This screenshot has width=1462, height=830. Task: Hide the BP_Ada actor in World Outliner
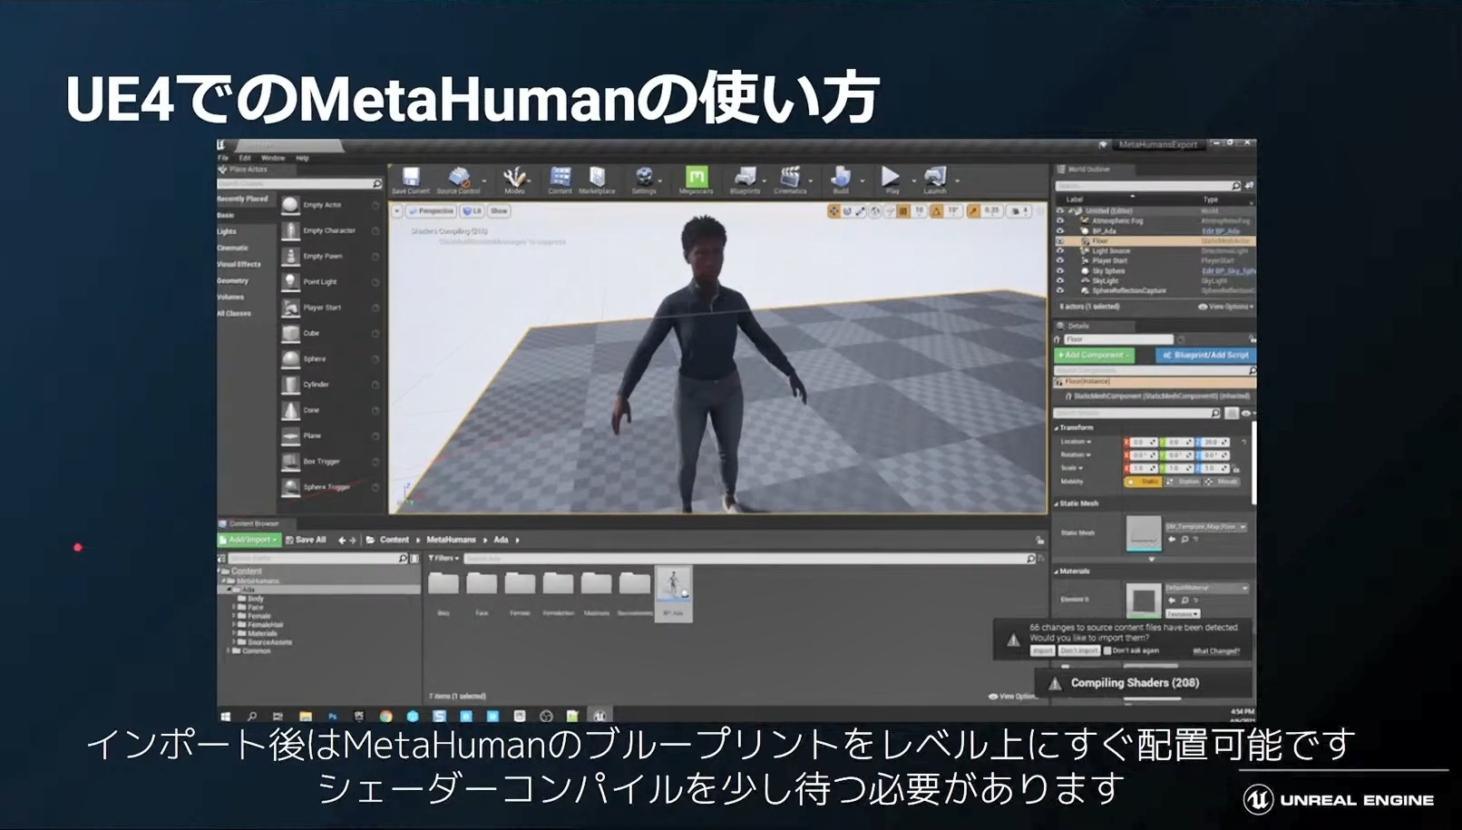1060,231
